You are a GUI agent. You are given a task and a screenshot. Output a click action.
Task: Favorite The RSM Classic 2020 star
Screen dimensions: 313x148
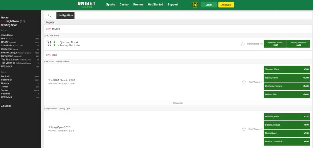[244, 82]
